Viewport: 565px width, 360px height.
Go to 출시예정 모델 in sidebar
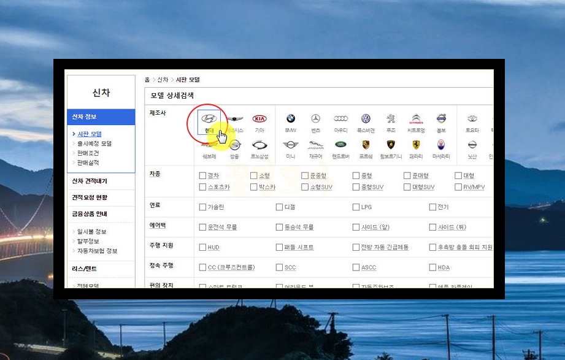94,144
